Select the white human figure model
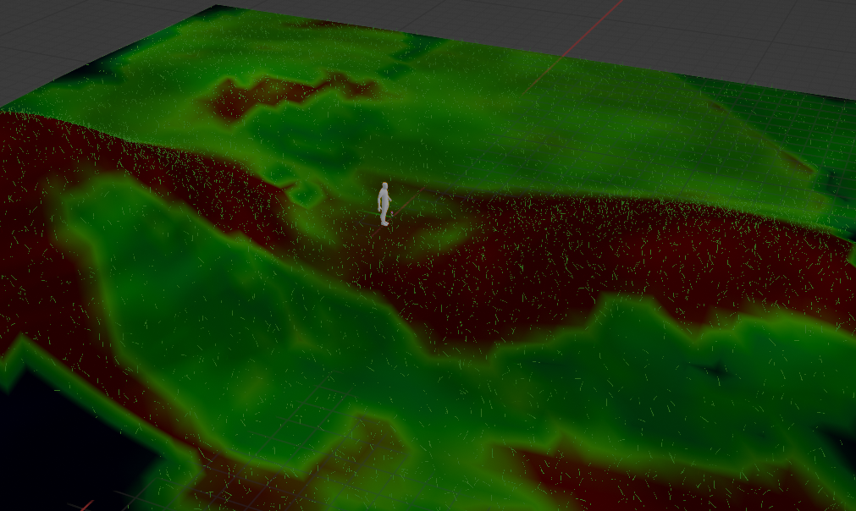 (384, 204)
